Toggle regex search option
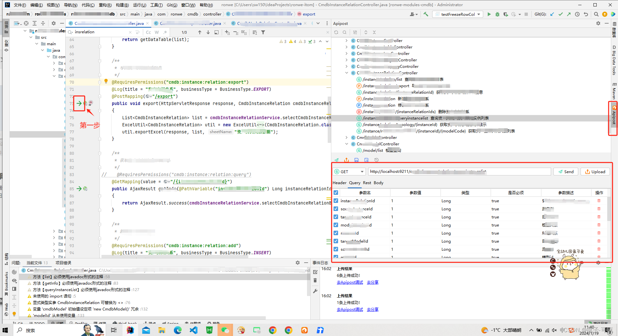Image resolution: width=618 pixels, height=336 pixels. click(x=165, y=32)
